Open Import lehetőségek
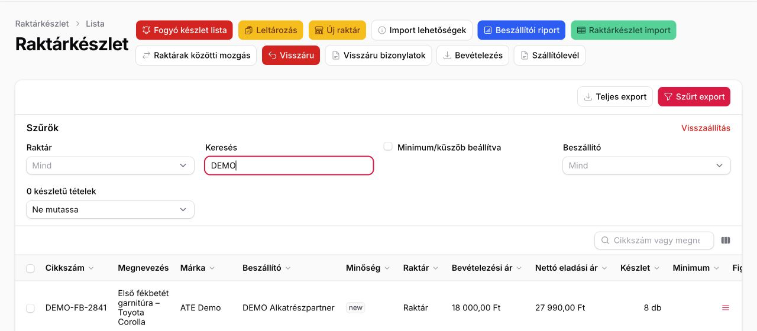This screenshot has height=331, width=757. [422, 30]
